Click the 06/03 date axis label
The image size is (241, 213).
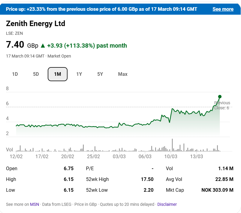coord(145,156)
